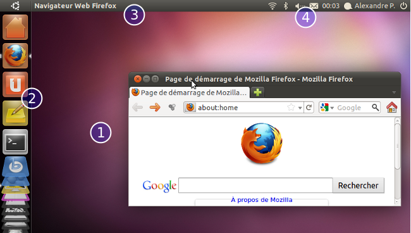Bookmark this page with the star icon
This screenshot has width=411, height=233.
pos(291,107)
